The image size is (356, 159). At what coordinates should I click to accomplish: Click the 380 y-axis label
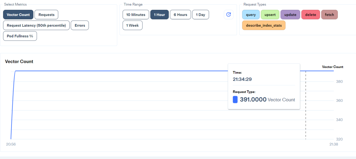click(x=339, y=82)
